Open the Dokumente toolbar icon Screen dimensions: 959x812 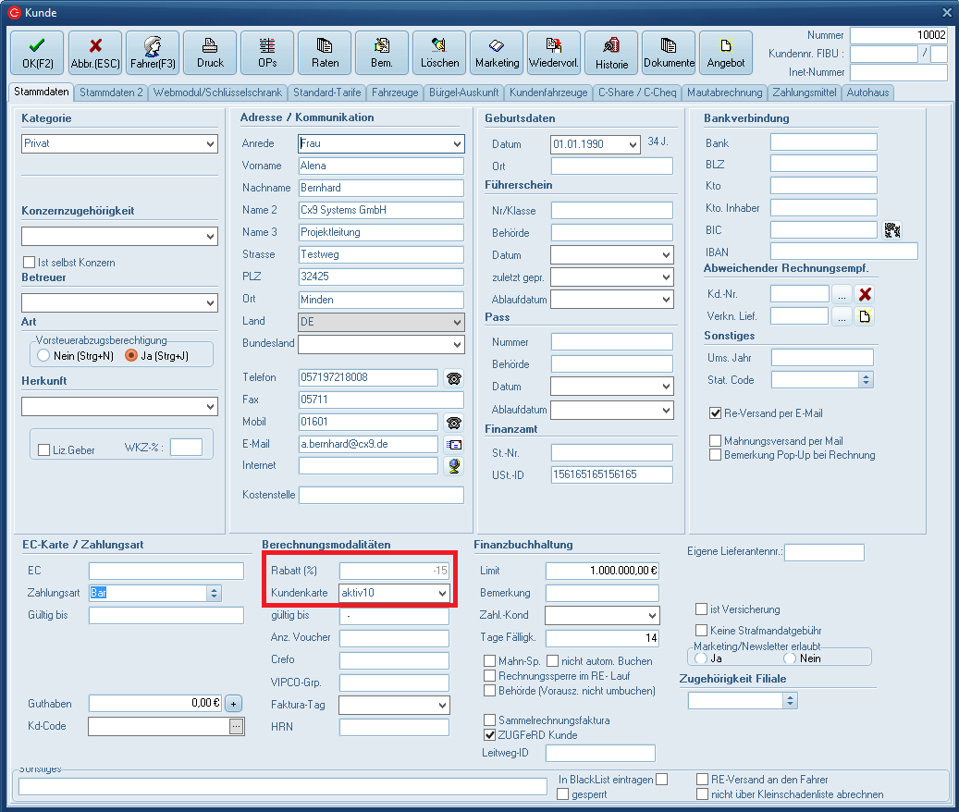[x=669, y=53]
